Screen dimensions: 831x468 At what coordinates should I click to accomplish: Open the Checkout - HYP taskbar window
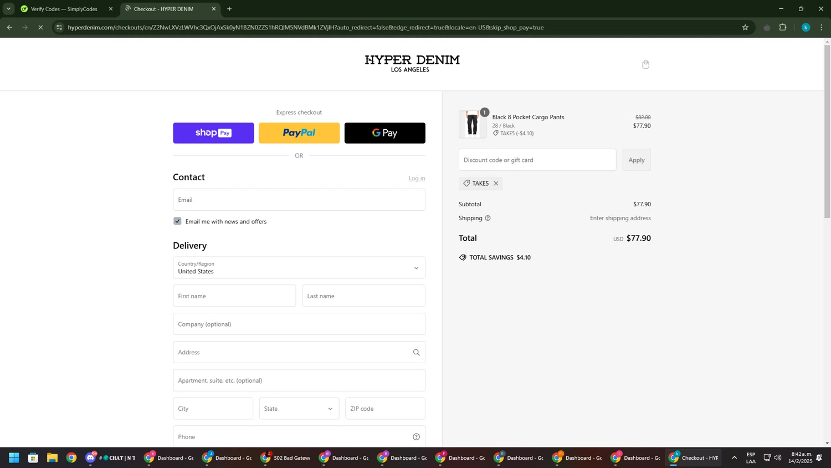click(694, 457)
